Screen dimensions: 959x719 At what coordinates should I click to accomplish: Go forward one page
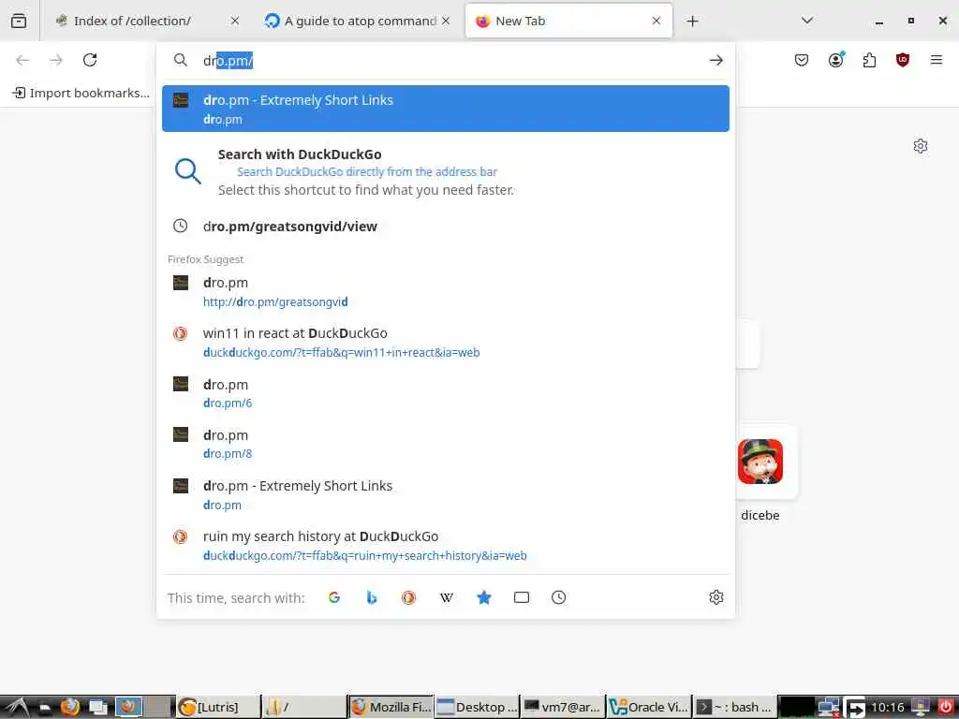pyautogui.click(x=56, y=60)
